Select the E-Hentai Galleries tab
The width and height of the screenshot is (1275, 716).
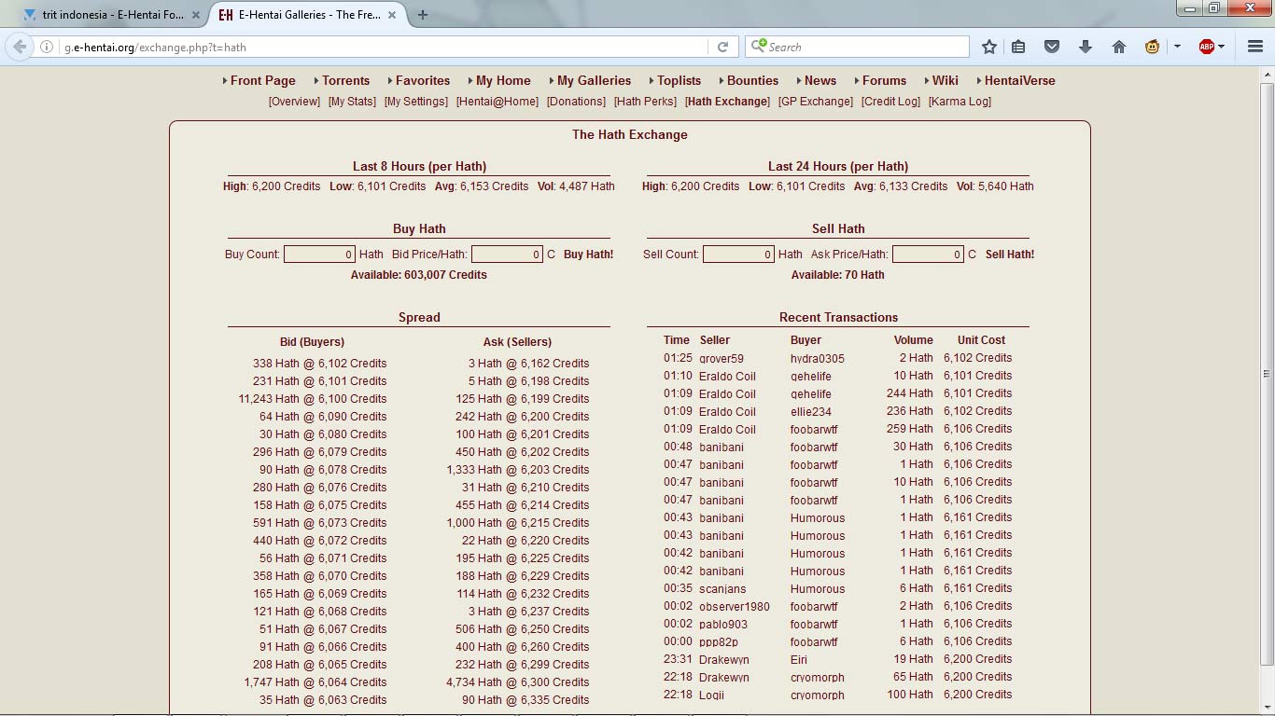[308, 15]
